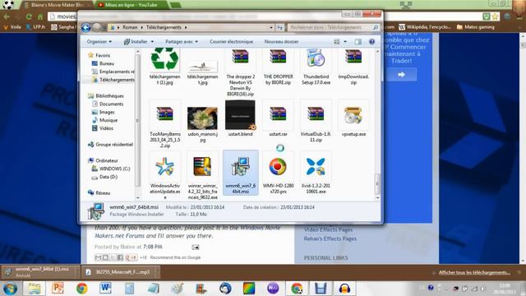The height and width of the screenshot is (296, 526).
Task: Open Documents library in the sidebar
Action: point(111,104)
